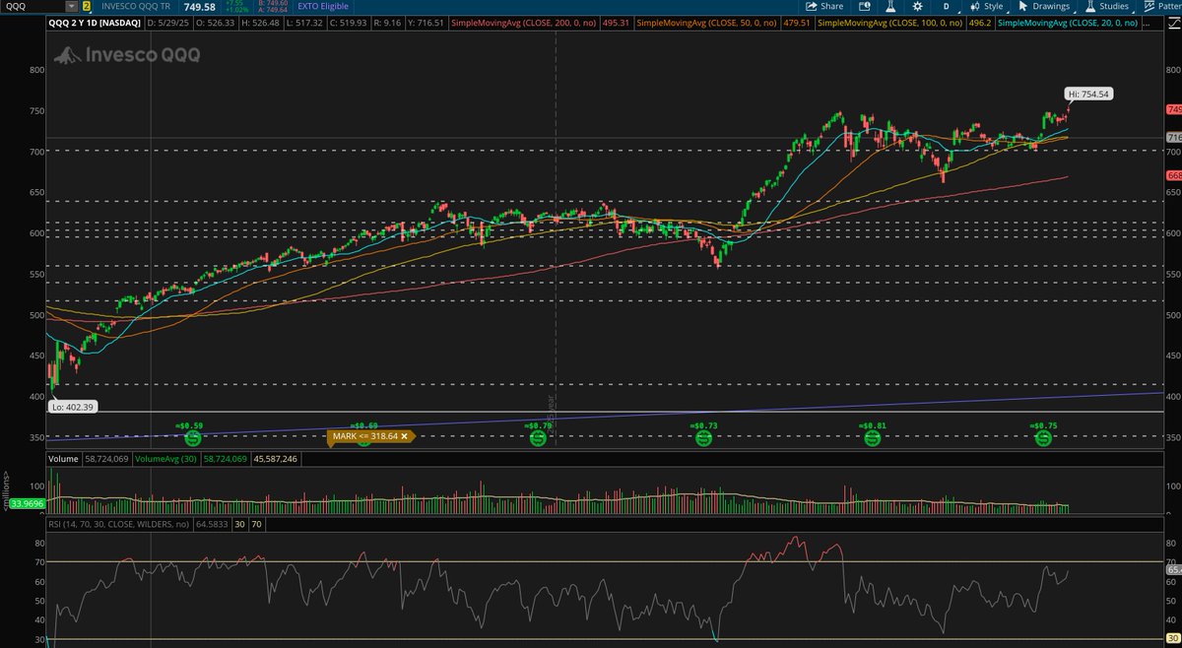Open the Patterns menu
Screen dimensions: 1182x648
coord(1163,6)
